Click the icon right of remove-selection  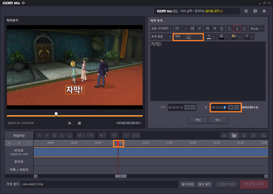coord(81,135)
